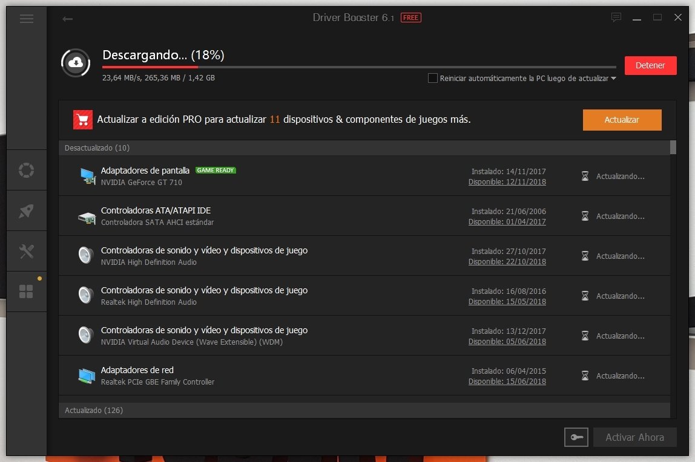Click the Descargando... (18%) heading
This screenshot has width=695, height=462.
coord(163,55)
